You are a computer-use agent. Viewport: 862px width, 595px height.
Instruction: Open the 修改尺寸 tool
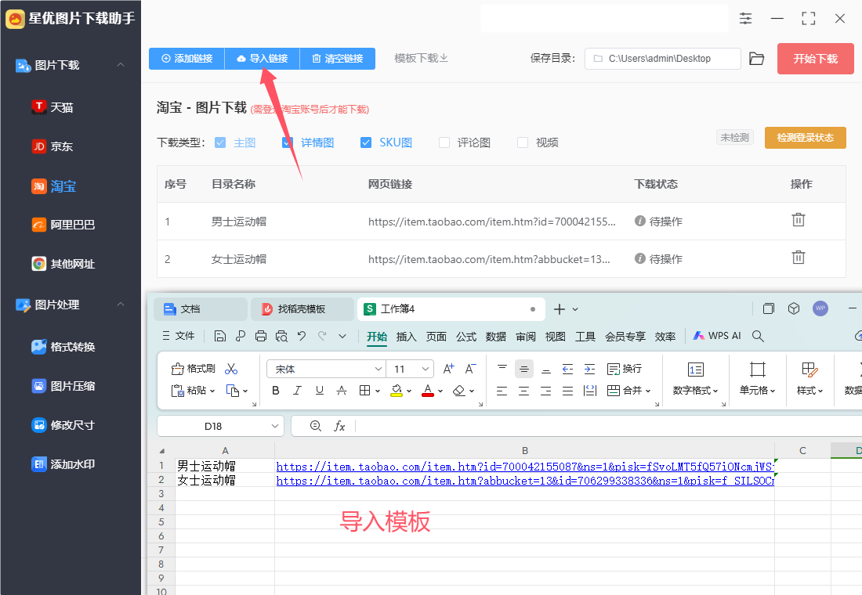tap(63, 424)
